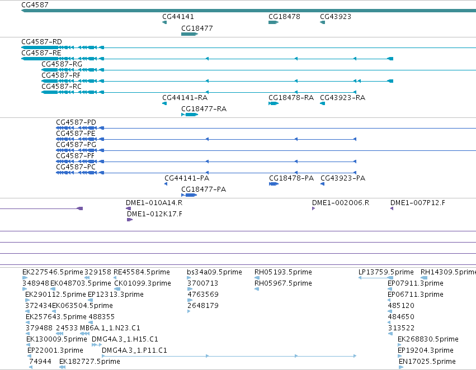
Task: Select the CG4587-PD protein label
Action: (76, 122)
